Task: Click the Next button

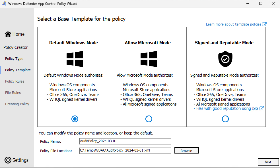Action: pyautogui.click(x=268, y=162)
